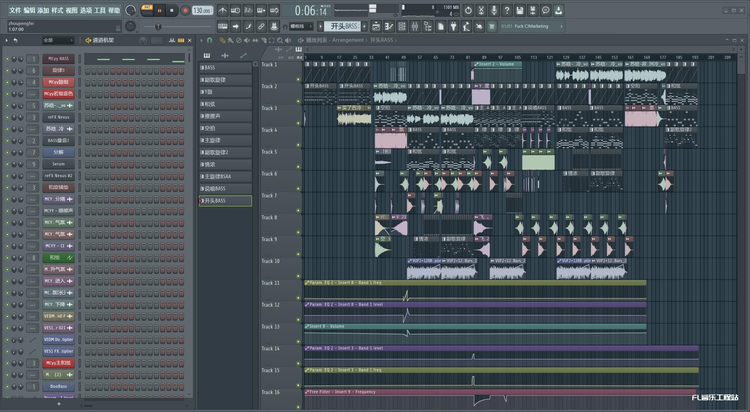This screenshot has height=412, width=750.
Task: Click the 130.000 tempo field
Action: [x=202, y=11]
